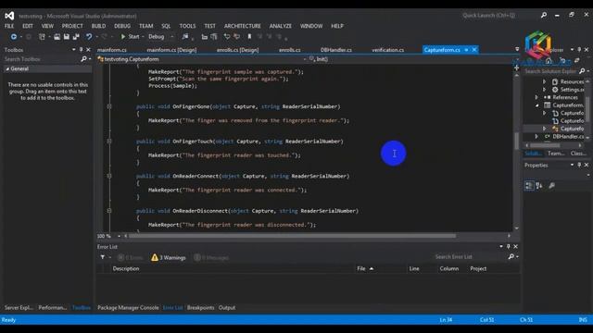Click the Quick Launch search magnifier icon
Screen dimensions: 593x333
544,15
